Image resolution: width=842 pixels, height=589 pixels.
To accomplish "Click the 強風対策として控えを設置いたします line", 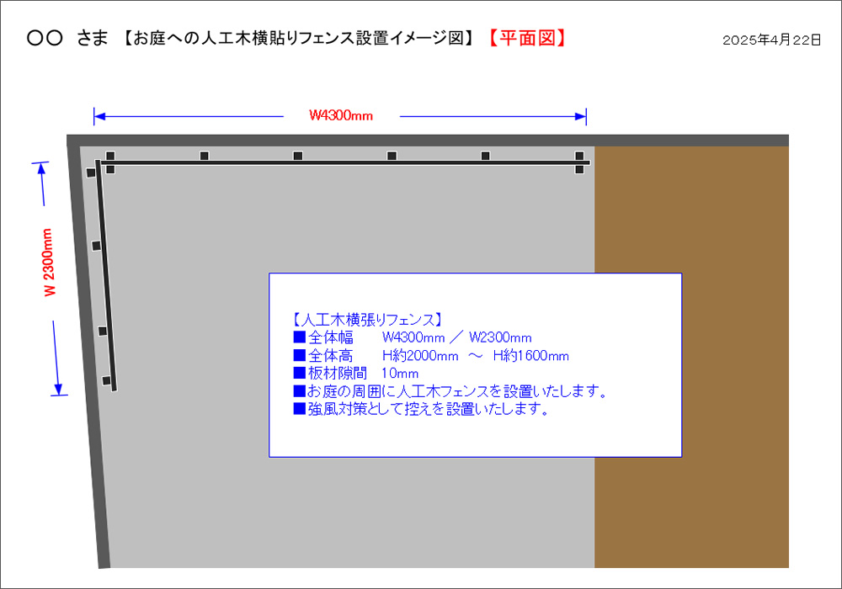I will (x=422, y=409).
